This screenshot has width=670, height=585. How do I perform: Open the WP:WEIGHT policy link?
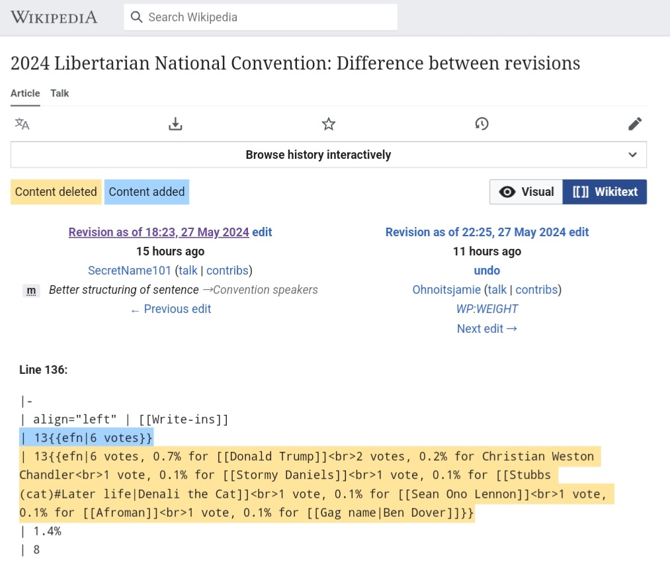pos(487,309)
